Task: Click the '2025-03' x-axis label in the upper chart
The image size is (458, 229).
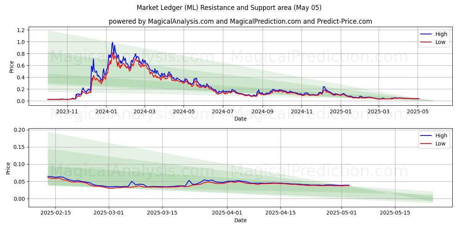Action: click(378, 111)
